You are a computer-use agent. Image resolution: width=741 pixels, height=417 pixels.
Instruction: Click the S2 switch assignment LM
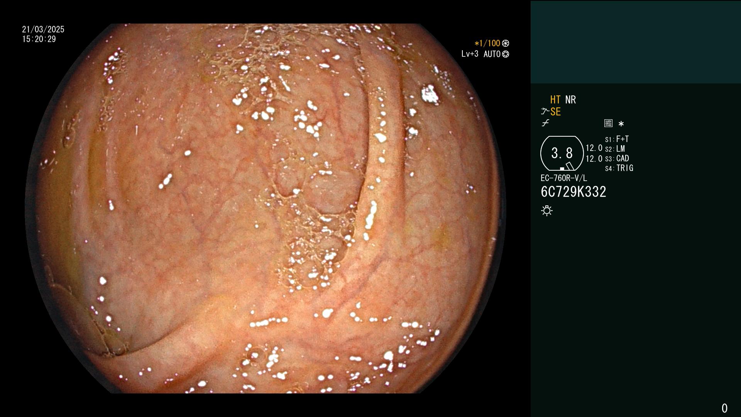[615, 149]
